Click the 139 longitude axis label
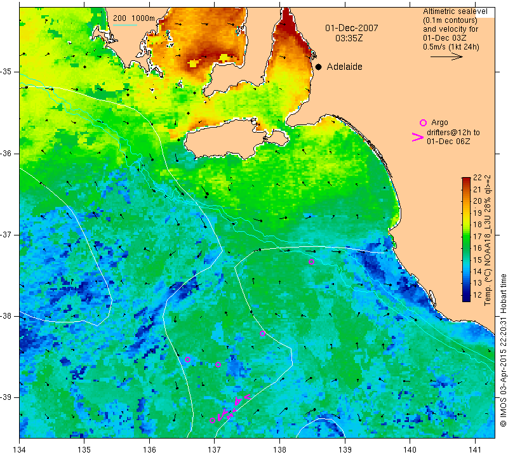 click(x=345, y=450)
